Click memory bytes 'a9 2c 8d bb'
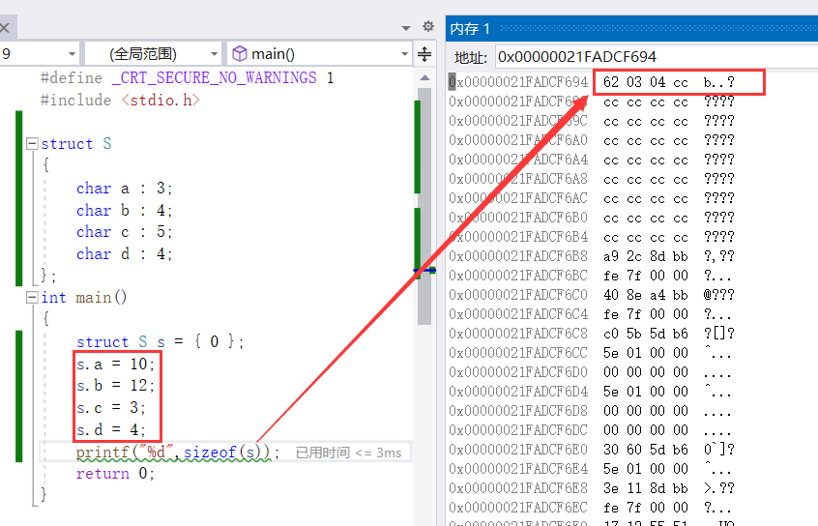 (645, 256)
